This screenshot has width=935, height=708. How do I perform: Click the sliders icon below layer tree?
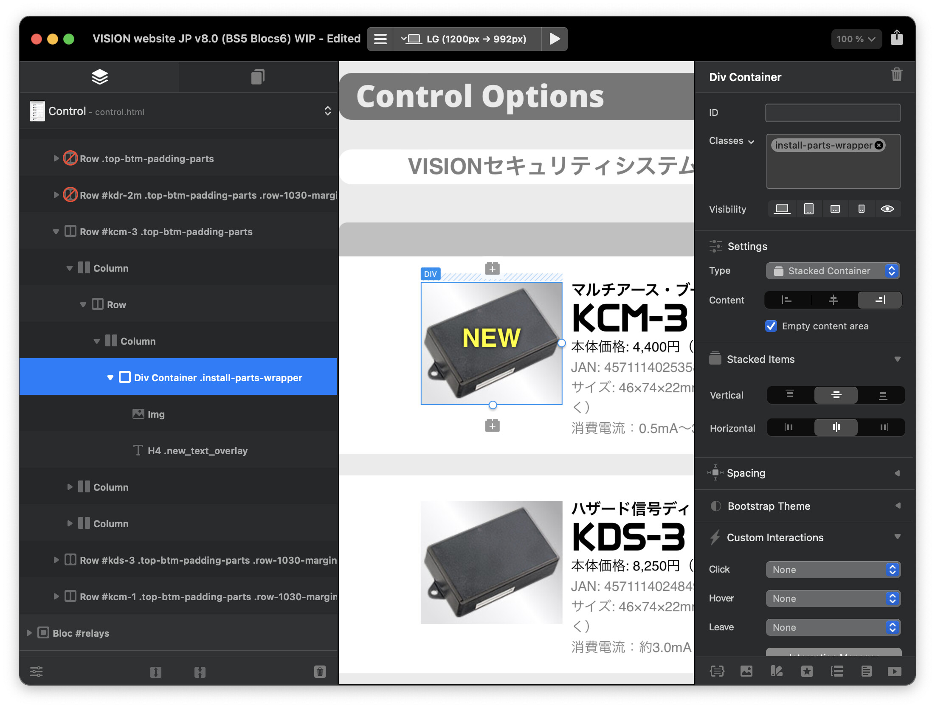click(x=37, y=671)
